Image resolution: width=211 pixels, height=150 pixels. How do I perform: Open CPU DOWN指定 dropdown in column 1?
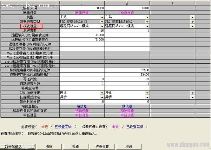click(102, 93)
